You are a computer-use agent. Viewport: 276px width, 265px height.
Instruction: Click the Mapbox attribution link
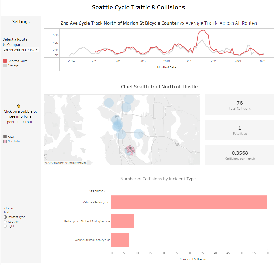[x=54, y=163]
